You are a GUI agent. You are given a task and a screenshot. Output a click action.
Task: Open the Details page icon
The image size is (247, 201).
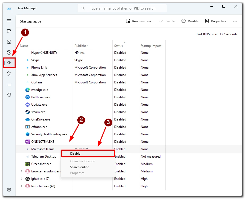pyautogui.click(x=9, y=84)
